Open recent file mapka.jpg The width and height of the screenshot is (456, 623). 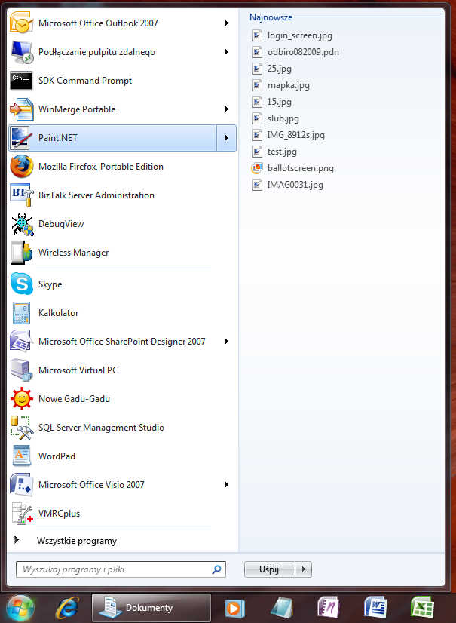coord(281,85)
